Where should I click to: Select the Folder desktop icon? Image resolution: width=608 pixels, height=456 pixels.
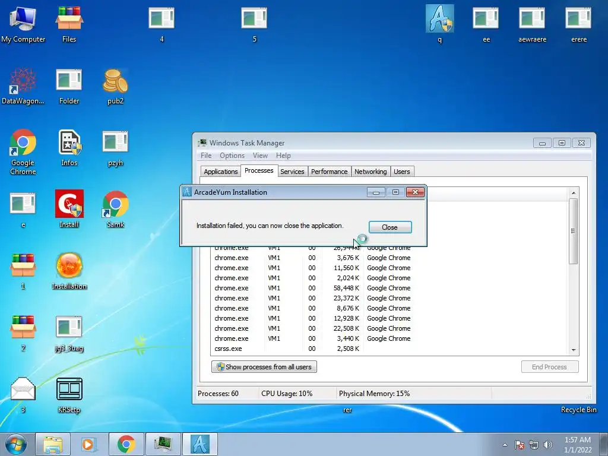click(x=69, y=86)
